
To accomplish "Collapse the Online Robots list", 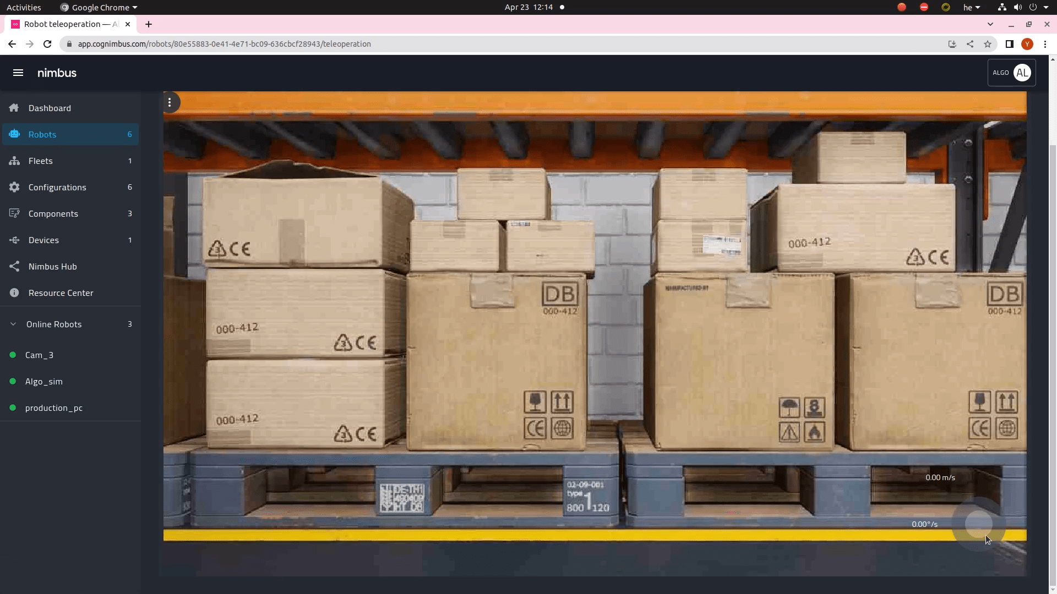I will point(12,324).
